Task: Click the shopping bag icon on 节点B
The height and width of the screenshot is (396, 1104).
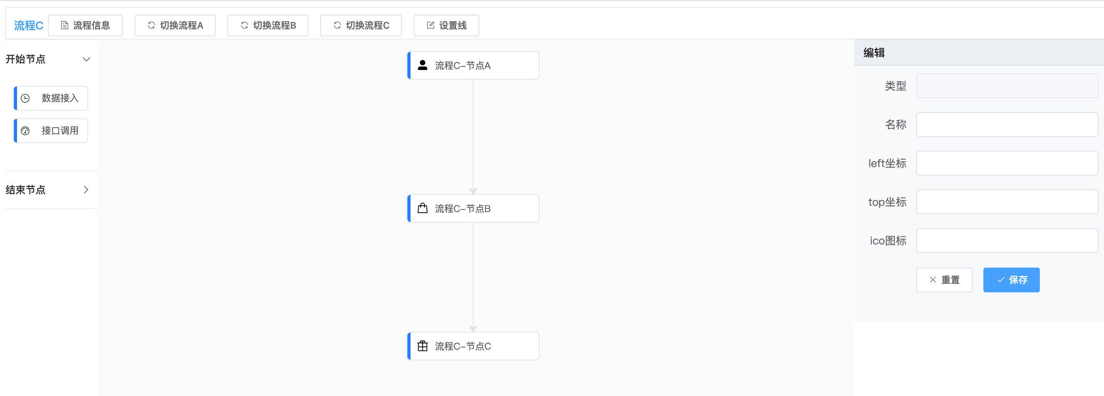Action: [423, 208]
